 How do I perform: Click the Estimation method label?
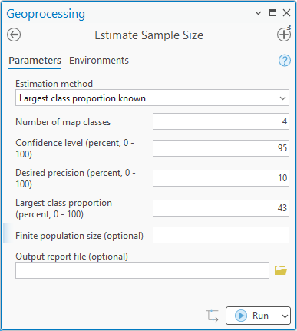pos(54,84)
